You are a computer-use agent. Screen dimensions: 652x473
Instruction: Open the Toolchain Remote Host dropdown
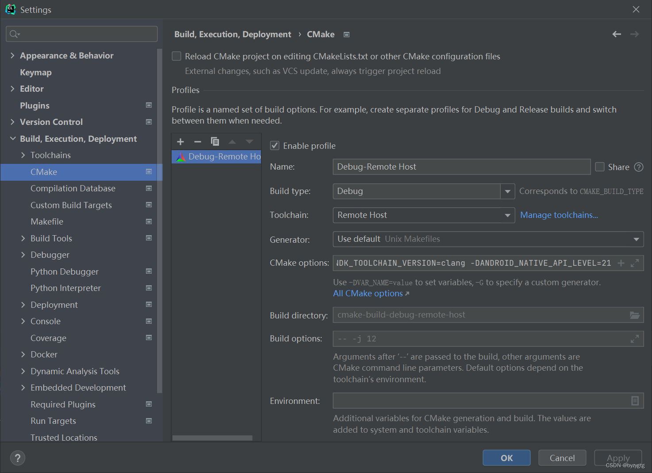pos(424,215)
